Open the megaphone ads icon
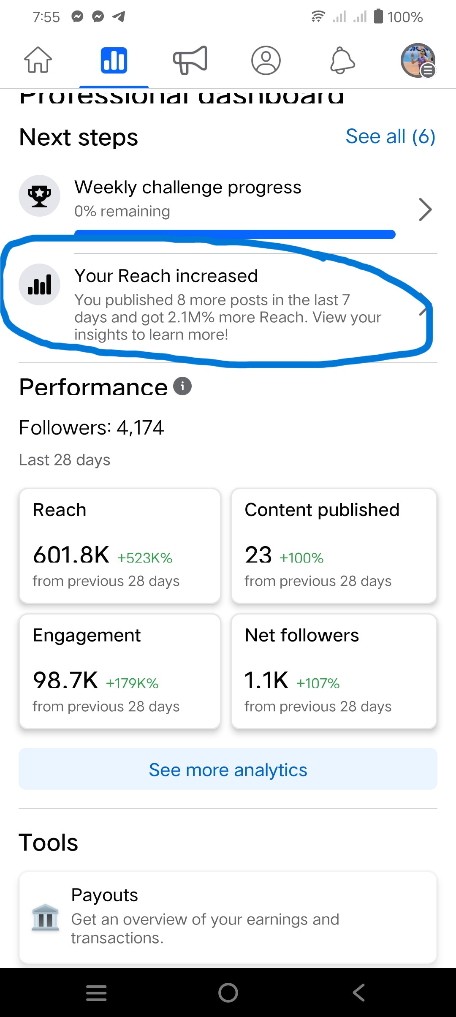Viewport: 456px width, 1017px height. tap(190, 60)
